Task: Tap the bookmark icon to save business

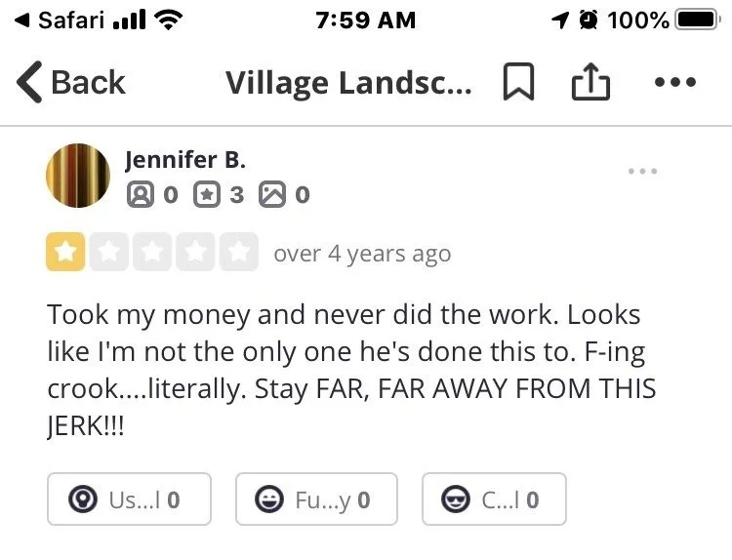Action: pos(518,83)
